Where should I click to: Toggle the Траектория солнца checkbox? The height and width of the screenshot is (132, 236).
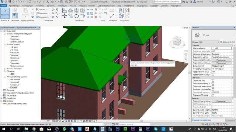[213, 75]
